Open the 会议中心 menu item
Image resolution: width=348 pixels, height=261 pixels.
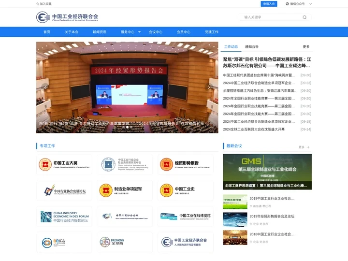pos(156,32)
